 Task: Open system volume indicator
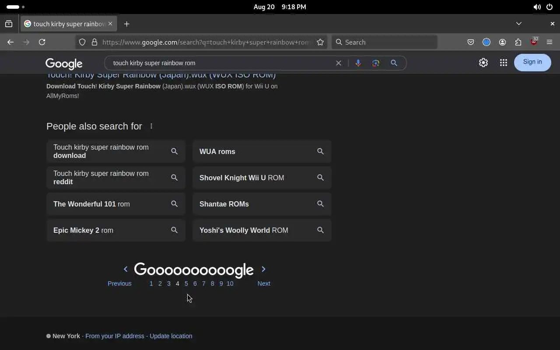[x=537, y=7]
